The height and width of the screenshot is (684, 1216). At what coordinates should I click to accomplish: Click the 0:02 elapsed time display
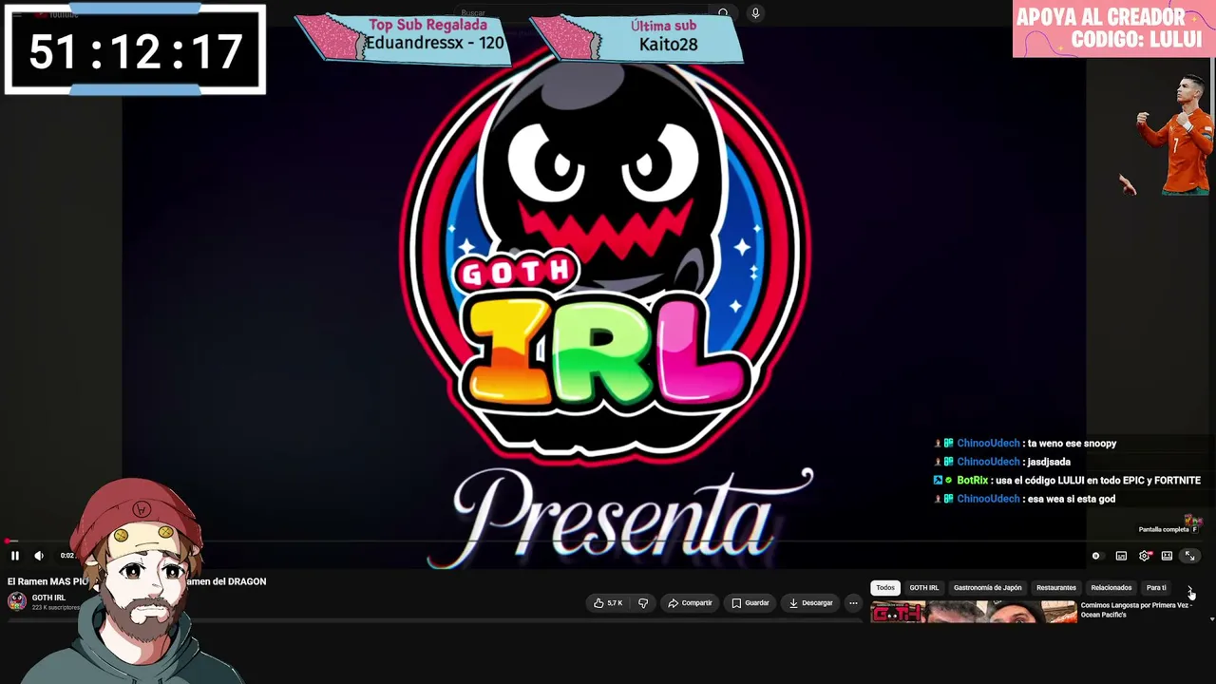67,556
